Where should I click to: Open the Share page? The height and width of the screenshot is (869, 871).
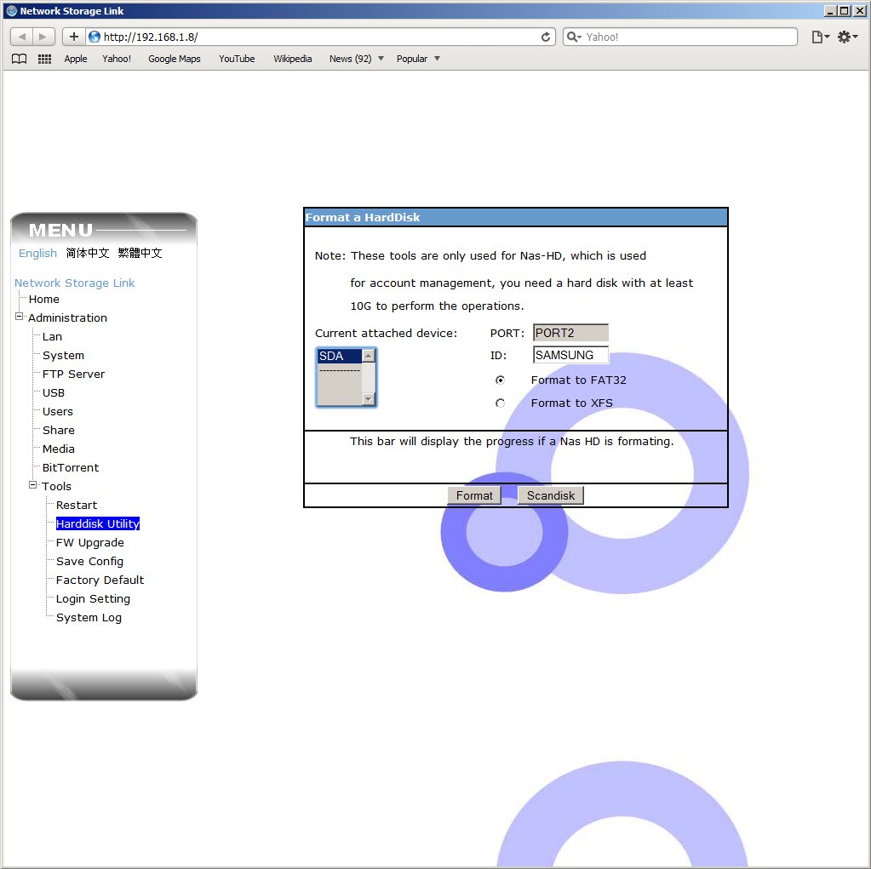click(x=59, y=430)
